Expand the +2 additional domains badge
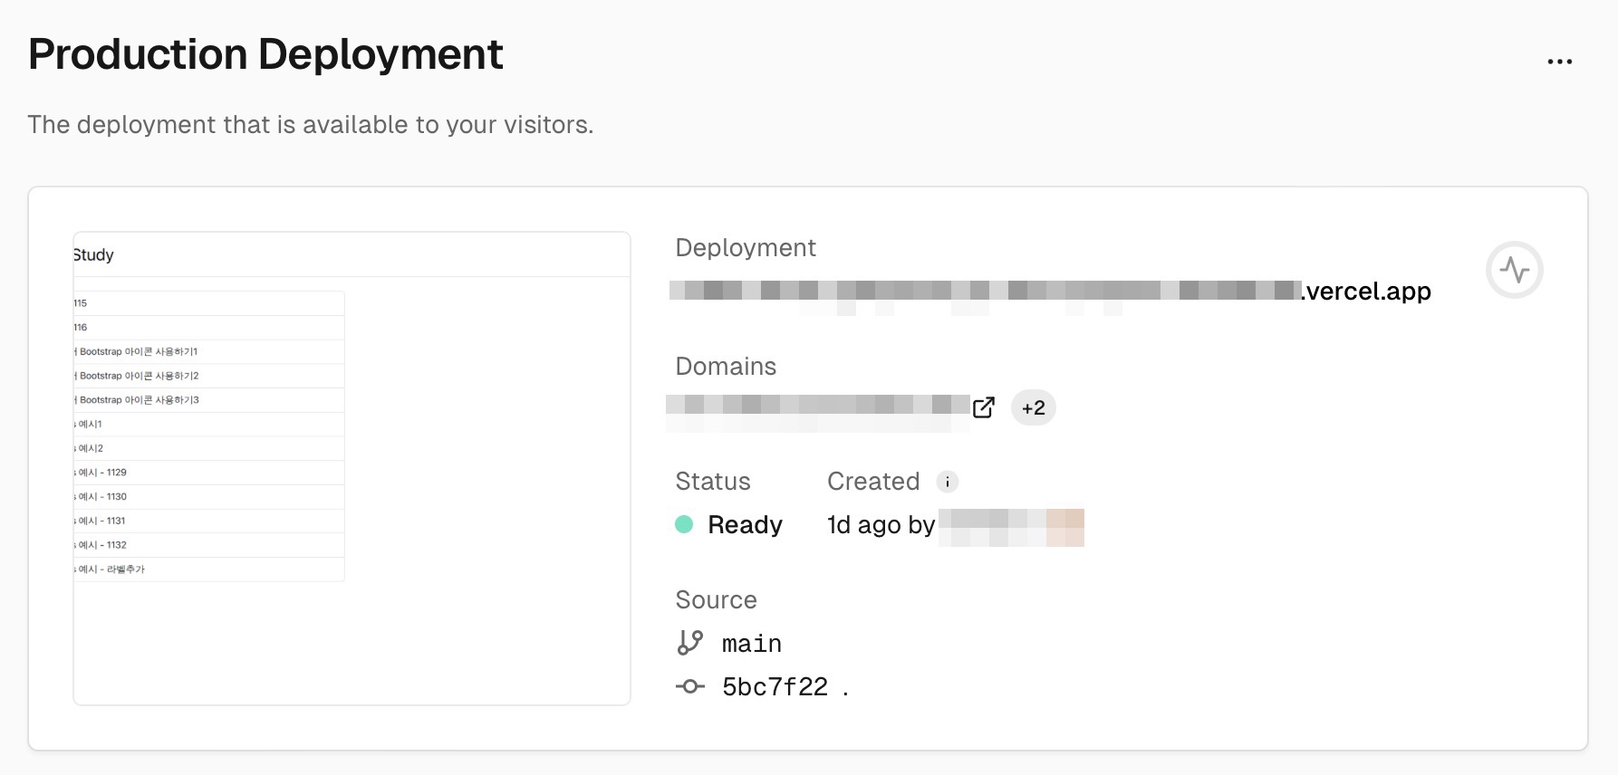This screenshot has width=1618, height=775. pyautogui.click(x=1033, y=407)
